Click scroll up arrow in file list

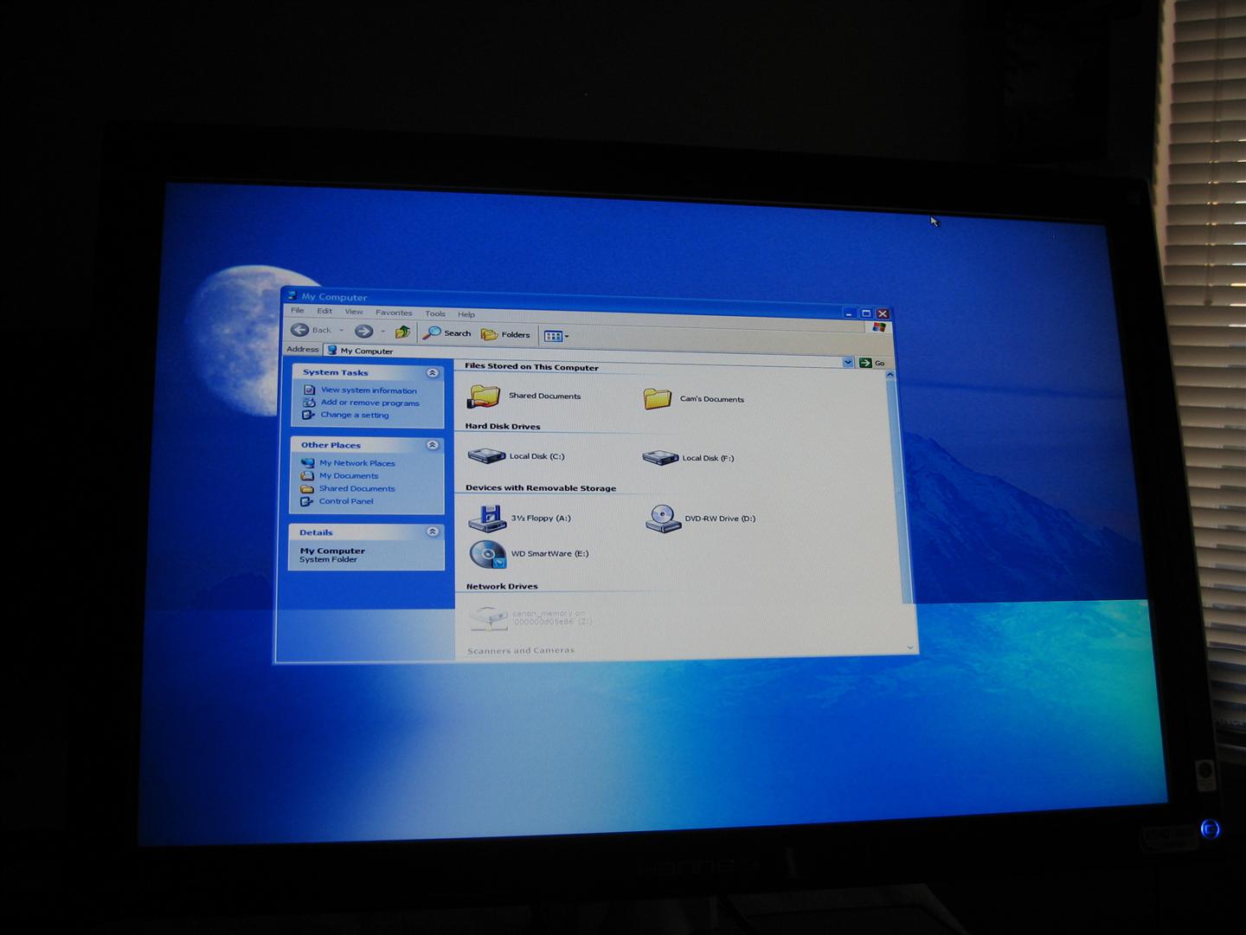(890, 374)
